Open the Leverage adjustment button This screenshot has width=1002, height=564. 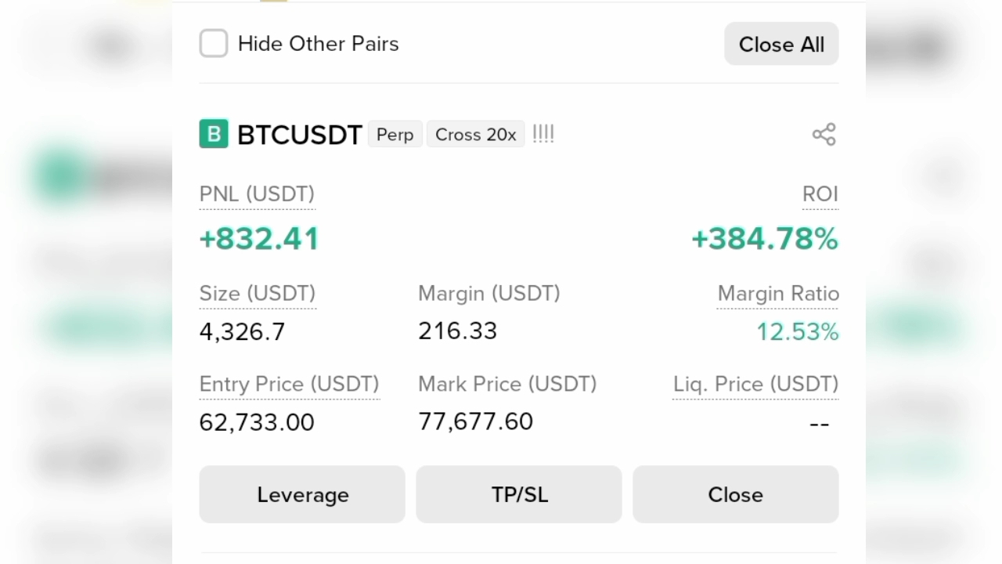point(302,494)
